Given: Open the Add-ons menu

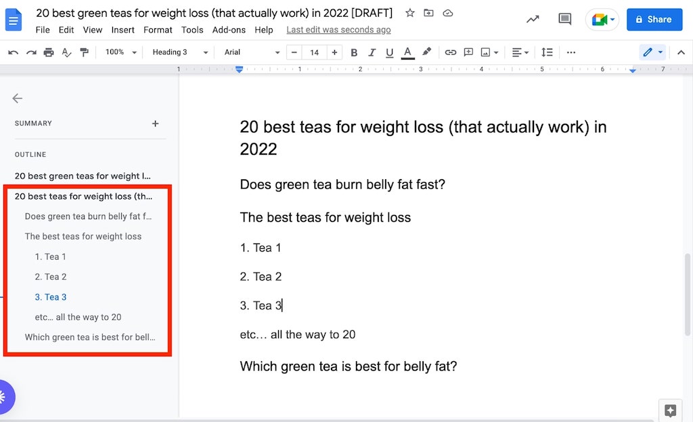Looking at the screenshot, I should 229,30.
